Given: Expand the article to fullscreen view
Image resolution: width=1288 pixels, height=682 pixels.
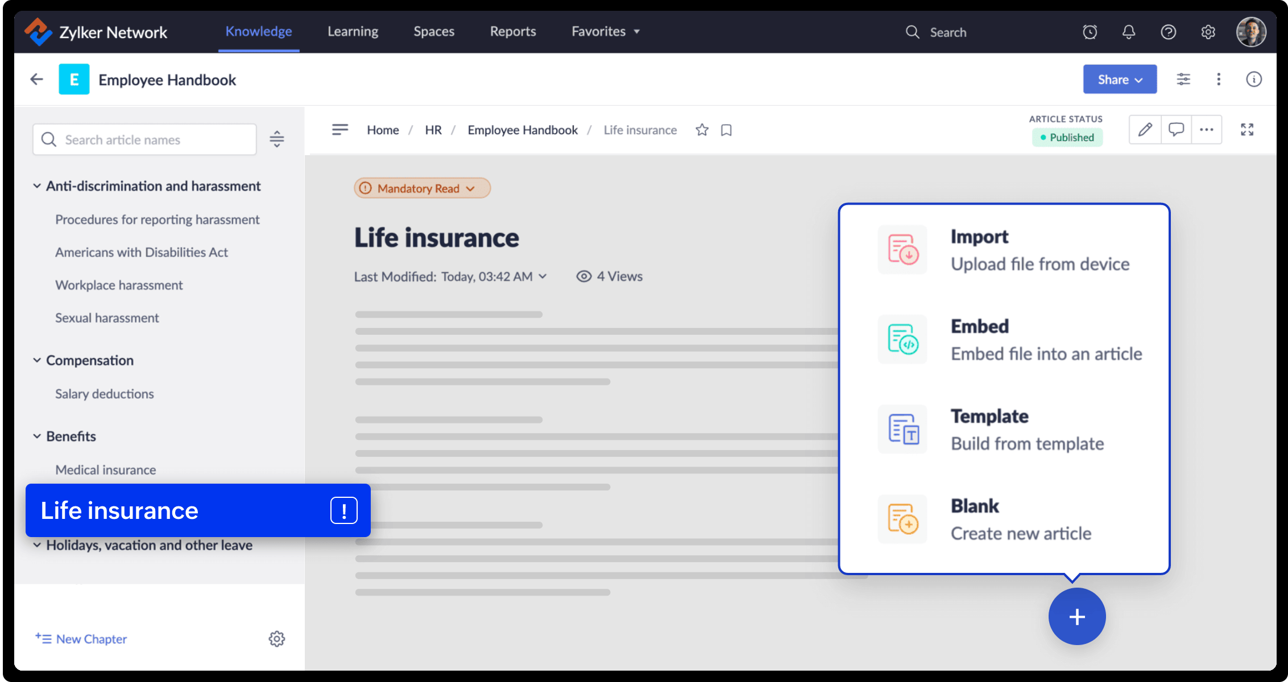Looking at the screenshot, I should tap(1247, 130).
